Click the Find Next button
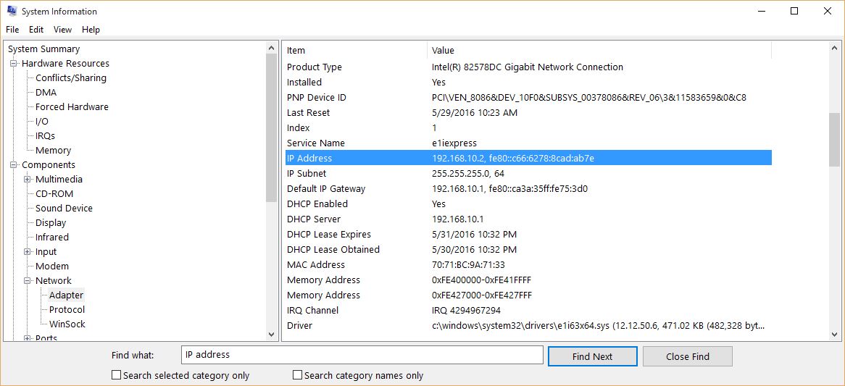 click(592, 356)
